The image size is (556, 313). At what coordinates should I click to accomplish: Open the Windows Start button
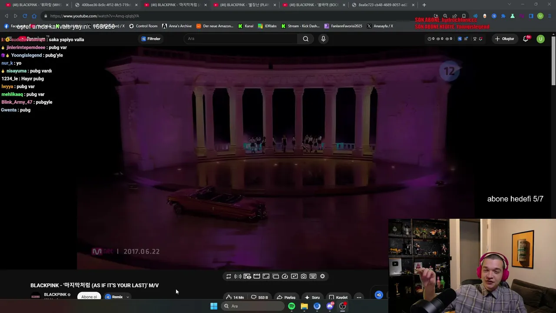click(214, 306)
